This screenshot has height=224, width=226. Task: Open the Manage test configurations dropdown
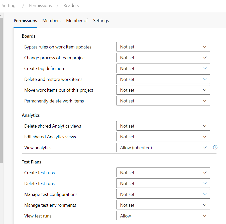coord(163,194)
